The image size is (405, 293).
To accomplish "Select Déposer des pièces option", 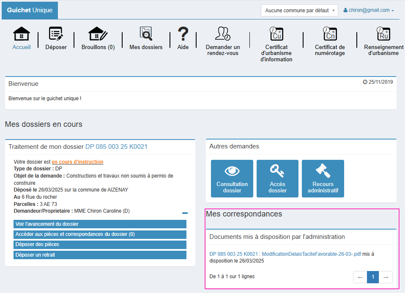I will [x=100, y=244].
